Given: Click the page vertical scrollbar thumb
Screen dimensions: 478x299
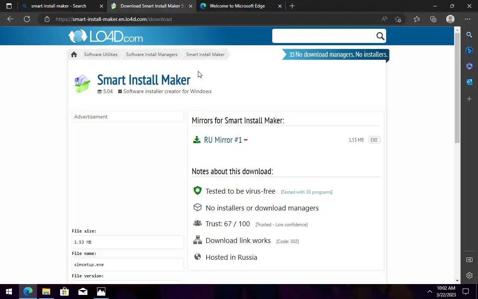Looking at the screenshot, I should point(457,88).
